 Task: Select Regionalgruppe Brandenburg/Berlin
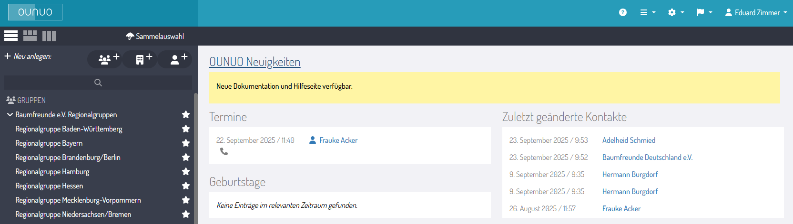pos(68,158)
